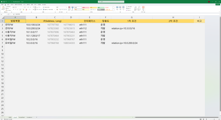Screen dimensions: 221x120
Task: Click the Name Box showing A1
Action: (4, 14)
